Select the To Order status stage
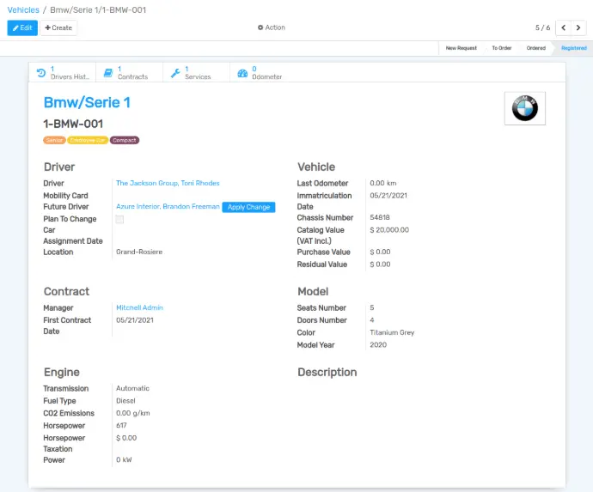593x492 pixels. point(502,48)
